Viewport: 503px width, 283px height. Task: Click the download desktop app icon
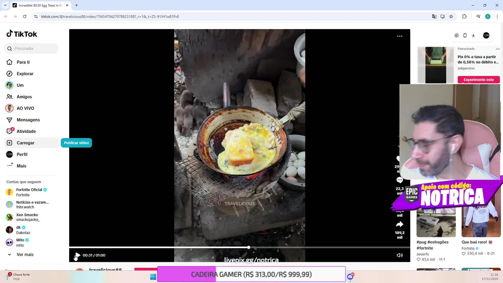pyautogui.click(x=473, y=35)
